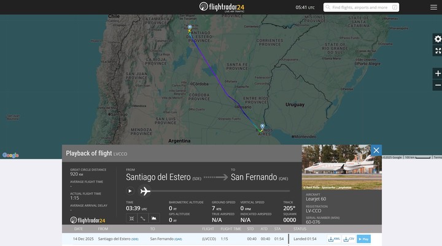Toggle center-on-aircraft map follow icon
Viewport: 442px width, 246px height.
131,218
